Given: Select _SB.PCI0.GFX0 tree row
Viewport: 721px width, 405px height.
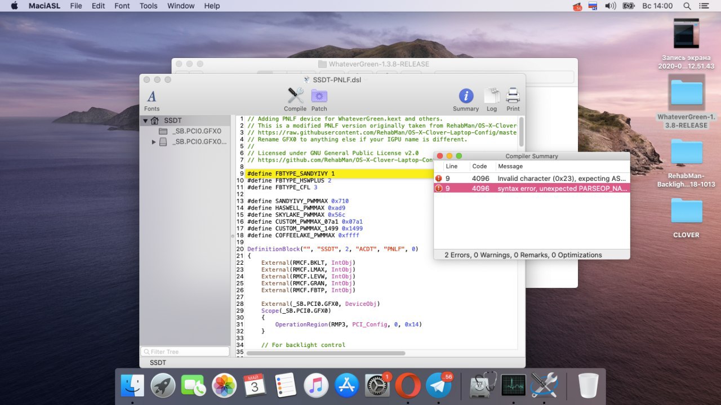Looking at the screenshot, I should click(x=185, y=131).
